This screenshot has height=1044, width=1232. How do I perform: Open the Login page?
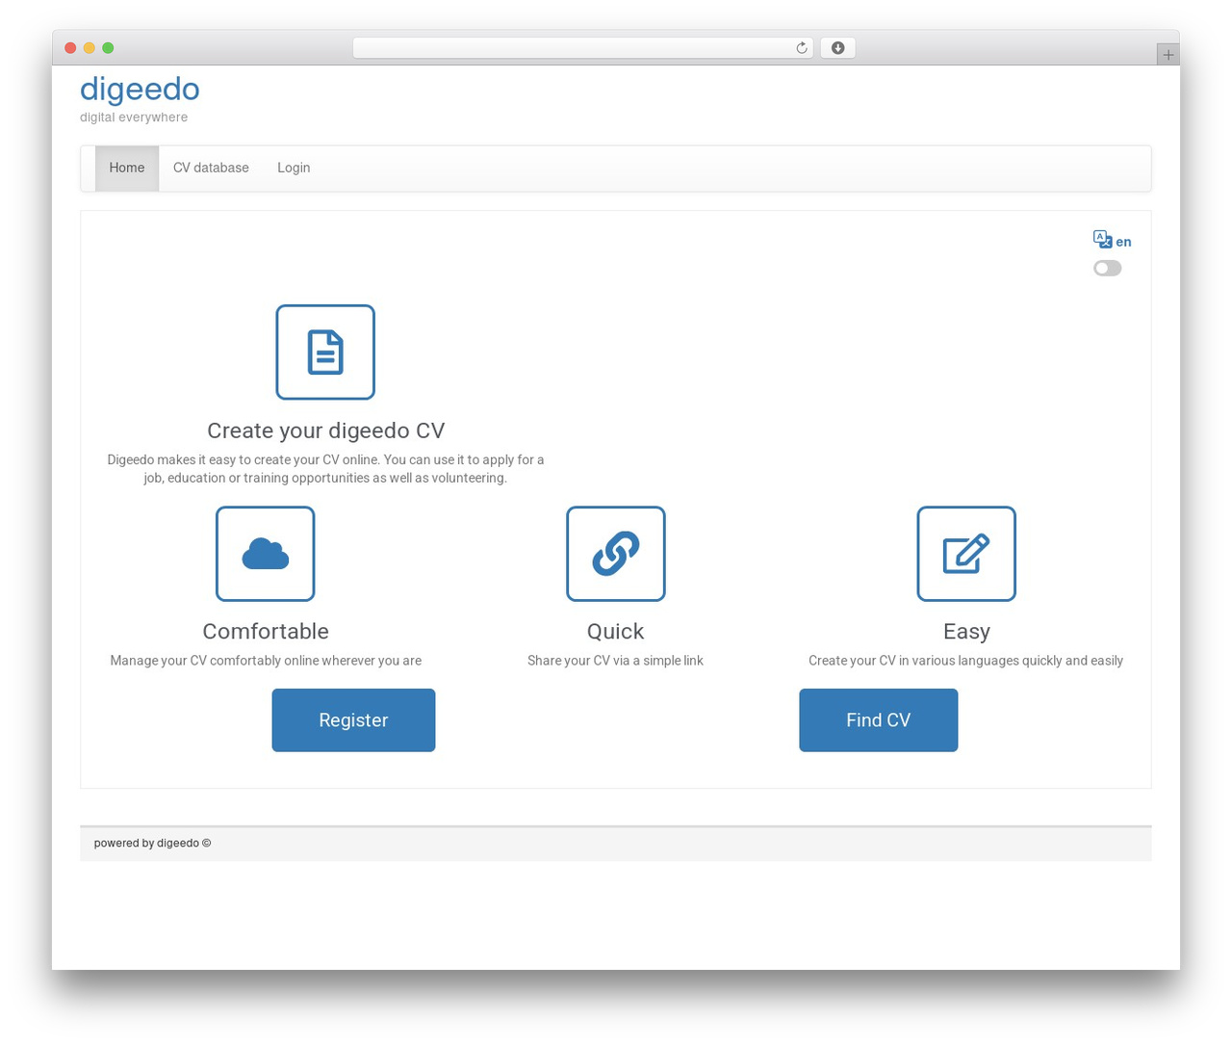tap(294, 168)
